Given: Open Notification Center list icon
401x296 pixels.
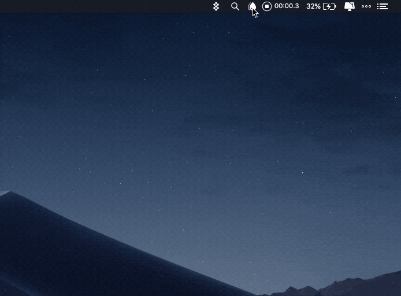Looking at the screenshot, I should pyautogui.click(x=383, y=6).
